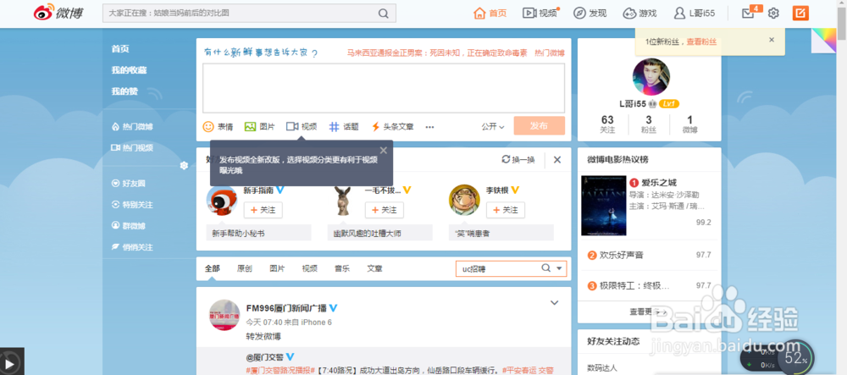Click the orange compose post icon

[x=800, y=13]
